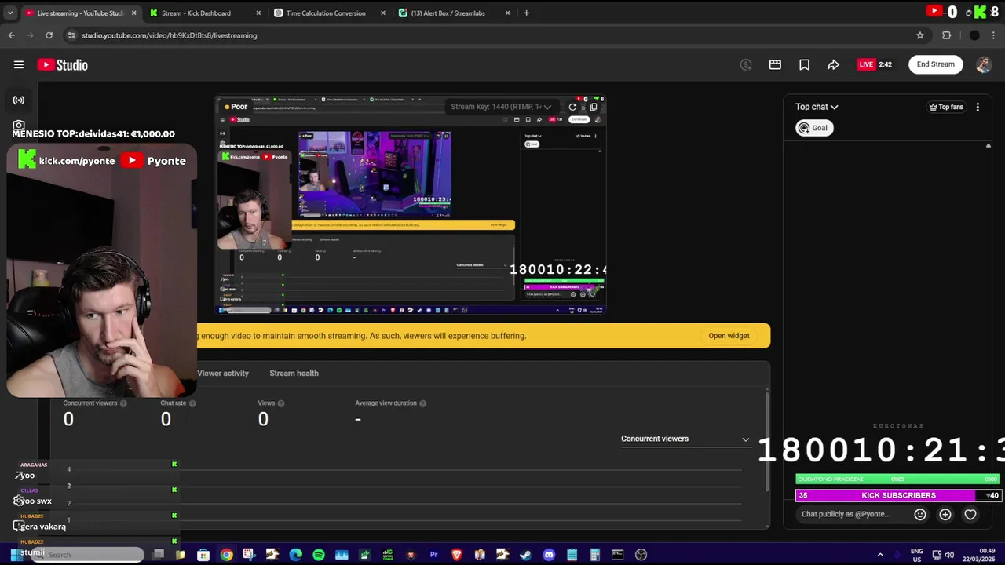Open Steam from the taskbar

525,555
